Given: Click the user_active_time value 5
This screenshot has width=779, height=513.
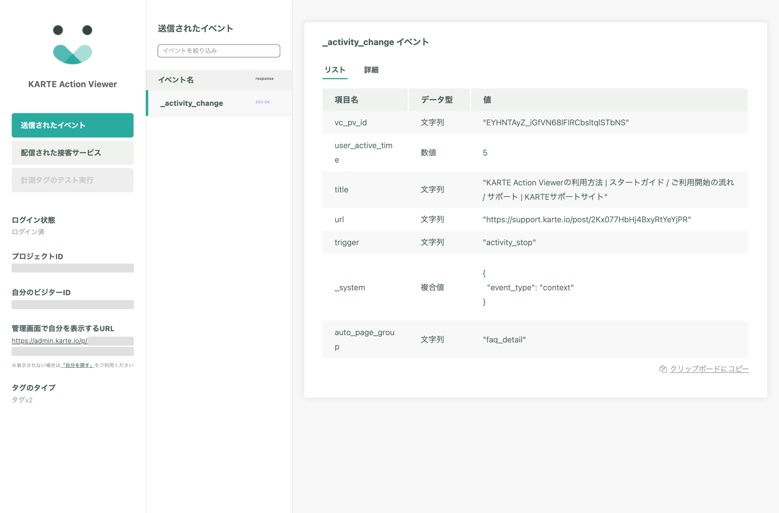Looking at the screenshot, I should pyautogui.click(x=485, y=153).
